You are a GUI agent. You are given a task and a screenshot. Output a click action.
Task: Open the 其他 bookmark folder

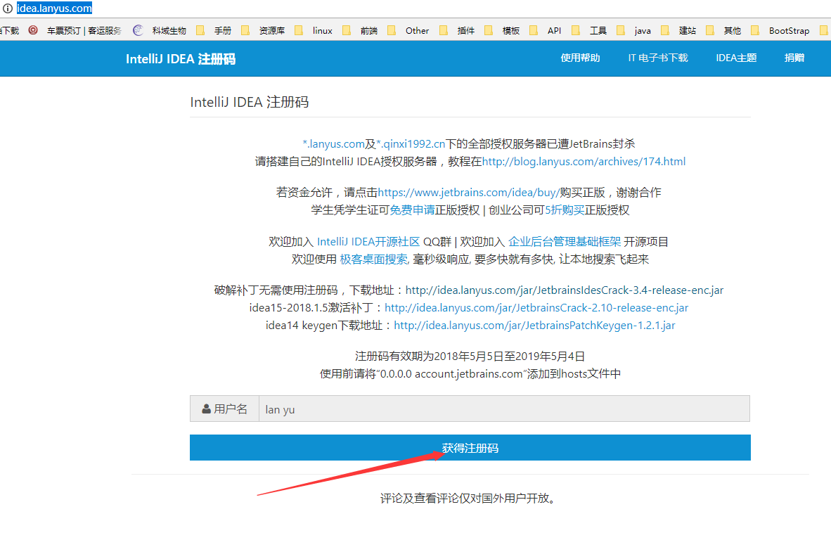724,31
